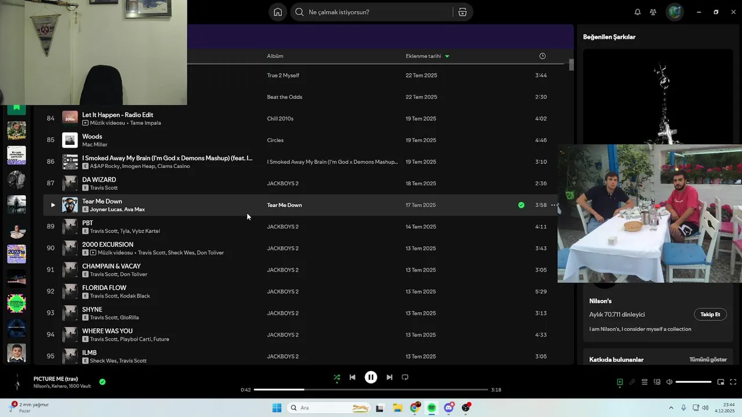Open the Browse icon in search bar
Viewport: 742px width, 417px height.
click(x=463, y=12)
